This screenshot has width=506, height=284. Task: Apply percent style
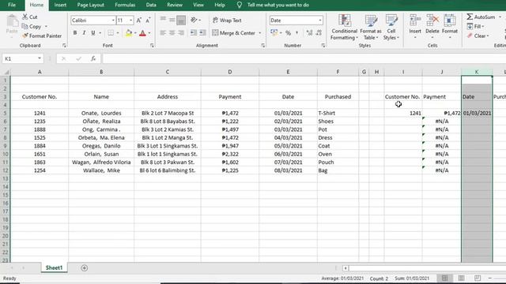tap(288, 33)
